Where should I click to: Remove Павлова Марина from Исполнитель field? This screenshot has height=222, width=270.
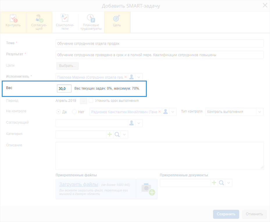coord(126,77)
